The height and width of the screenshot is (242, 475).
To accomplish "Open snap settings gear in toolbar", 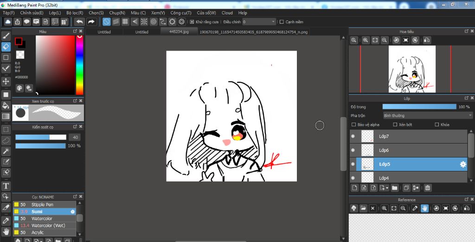I will click(182, 21).
